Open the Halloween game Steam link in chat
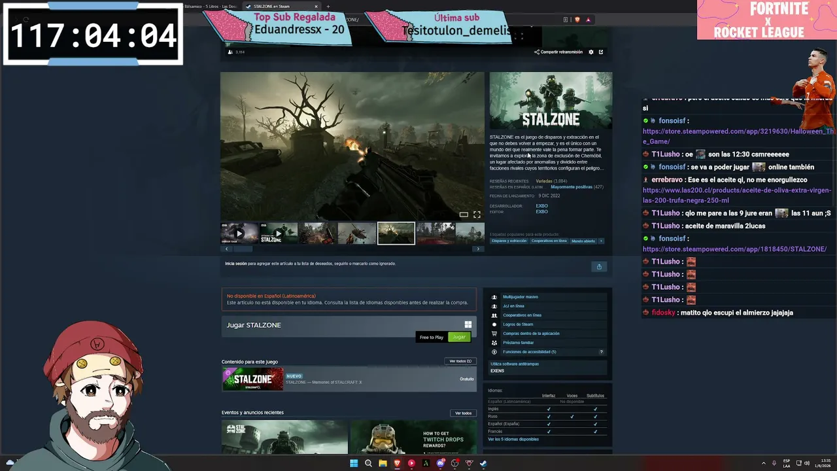Image resolution: width=837 pixels, height=471 pixels. coord(738,136)
